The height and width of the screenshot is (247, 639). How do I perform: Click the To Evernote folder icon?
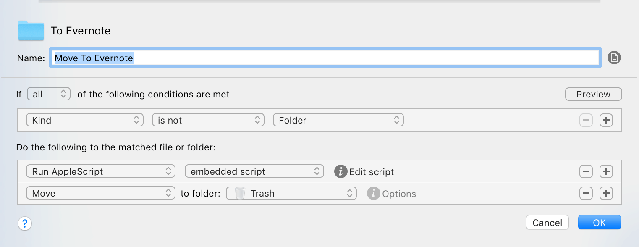[x=31, y=31]
